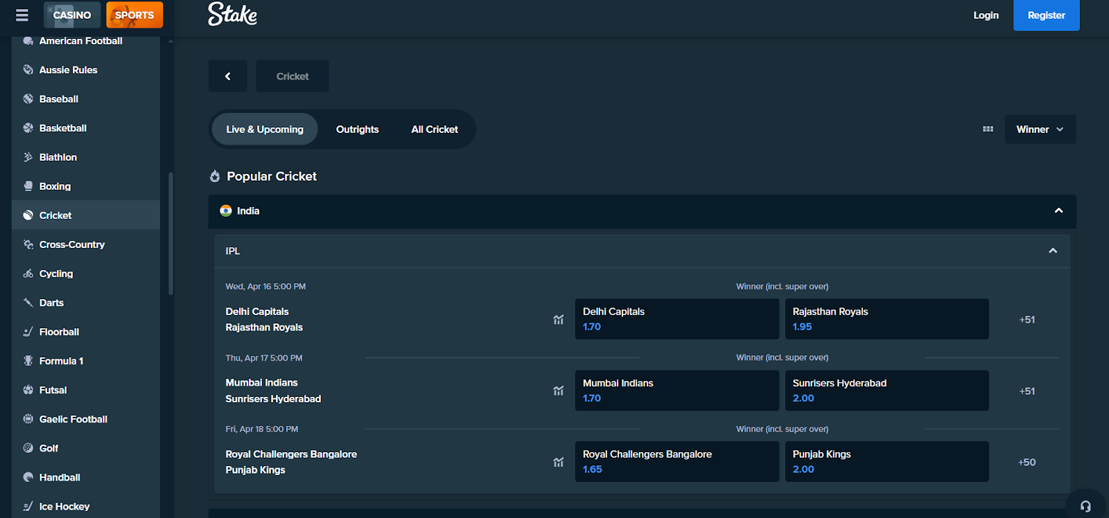1109x518 pixels.
Task: Click the 'Popular Cricket' heading text
Action: click(272, 176)
